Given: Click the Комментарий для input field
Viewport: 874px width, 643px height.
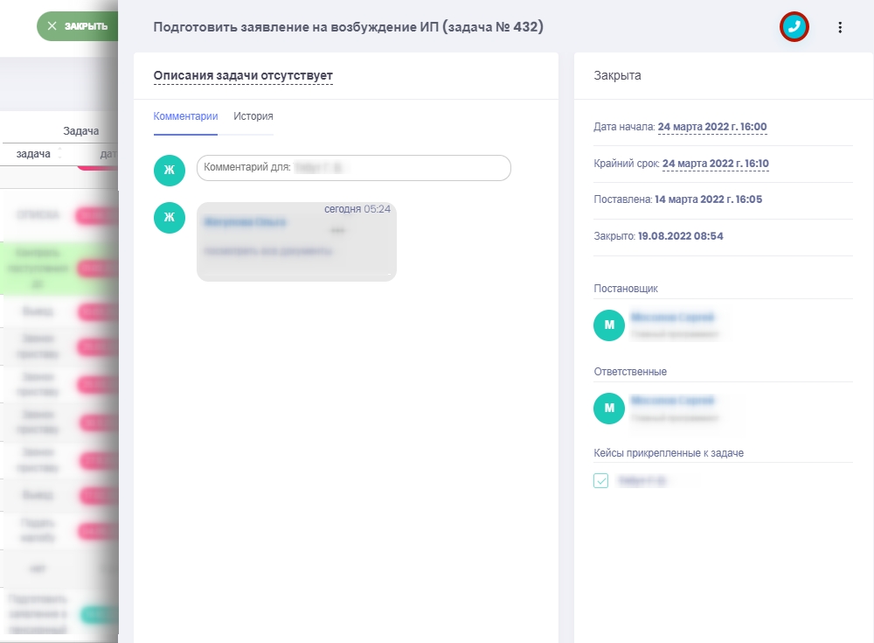Looking at the screenshot, I should pyautogui.click(x=353, y=168).
